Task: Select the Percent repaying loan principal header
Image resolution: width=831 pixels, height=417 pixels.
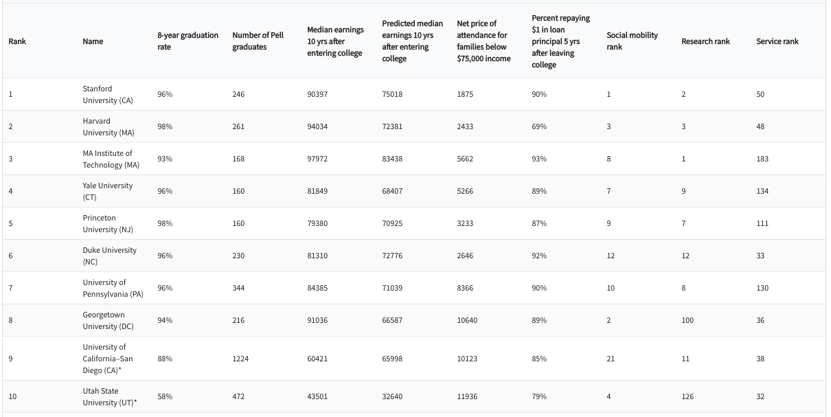Action: point(560,41)
